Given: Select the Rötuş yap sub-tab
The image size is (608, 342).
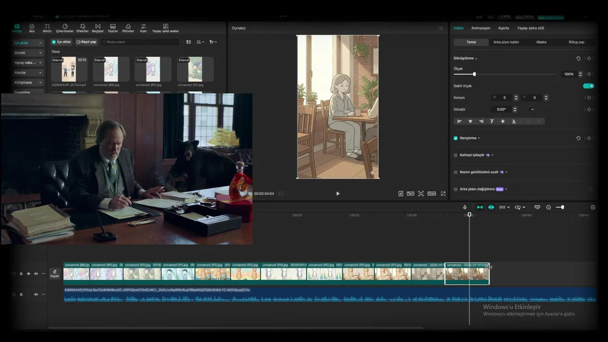Looking at the screenshot, I should [577, 42].
